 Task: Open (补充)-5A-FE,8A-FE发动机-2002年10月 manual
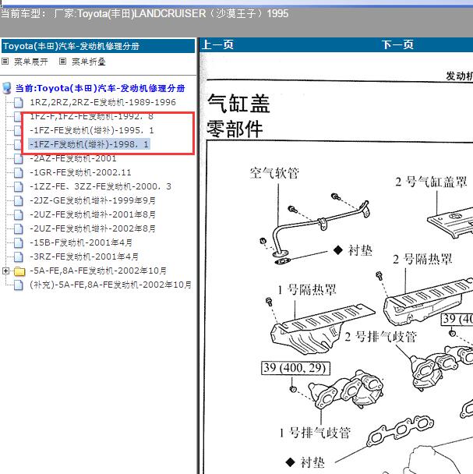[111, 285]
